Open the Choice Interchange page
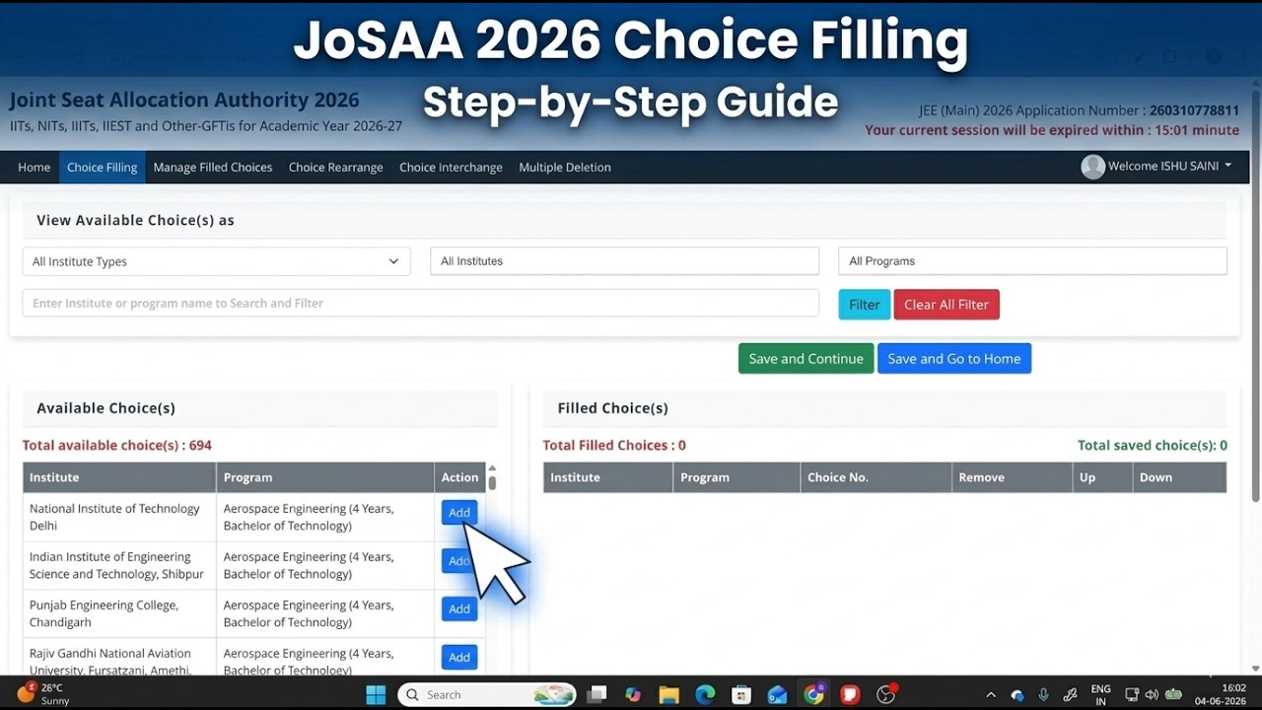 coord(451,168)
